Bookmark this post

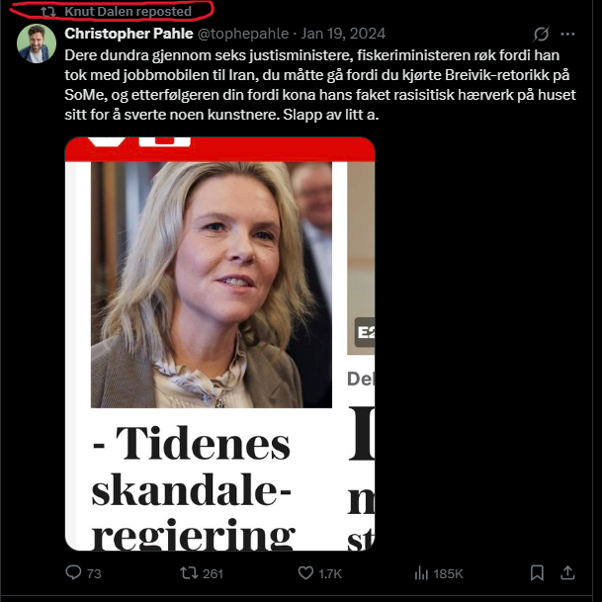[x=537, y=572]
